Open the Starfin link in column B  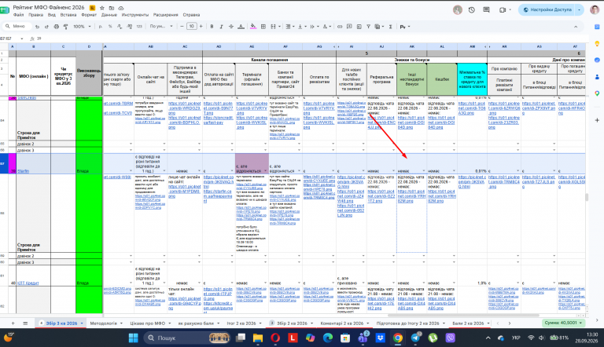[x=23, y=171]
